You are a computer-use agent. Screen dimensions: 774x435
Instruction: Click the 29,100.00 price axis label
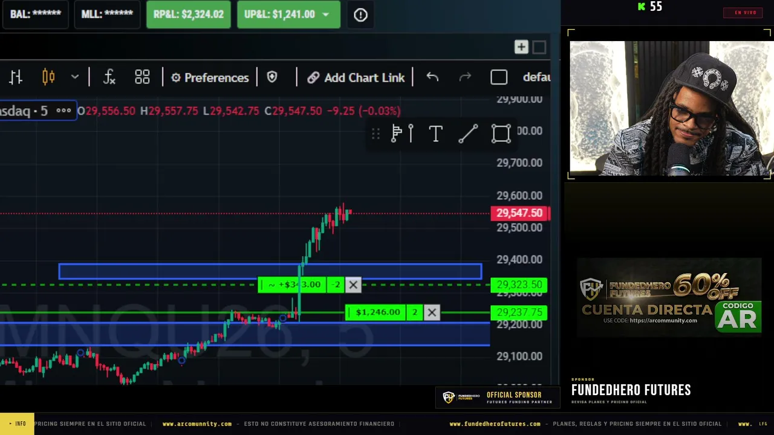click(519, 356)
